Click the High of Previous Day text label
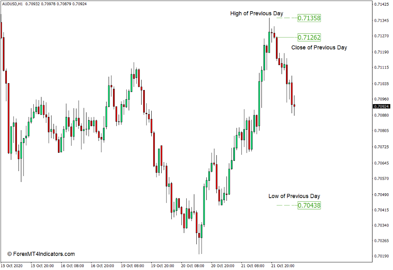 (x=256, y=13)
